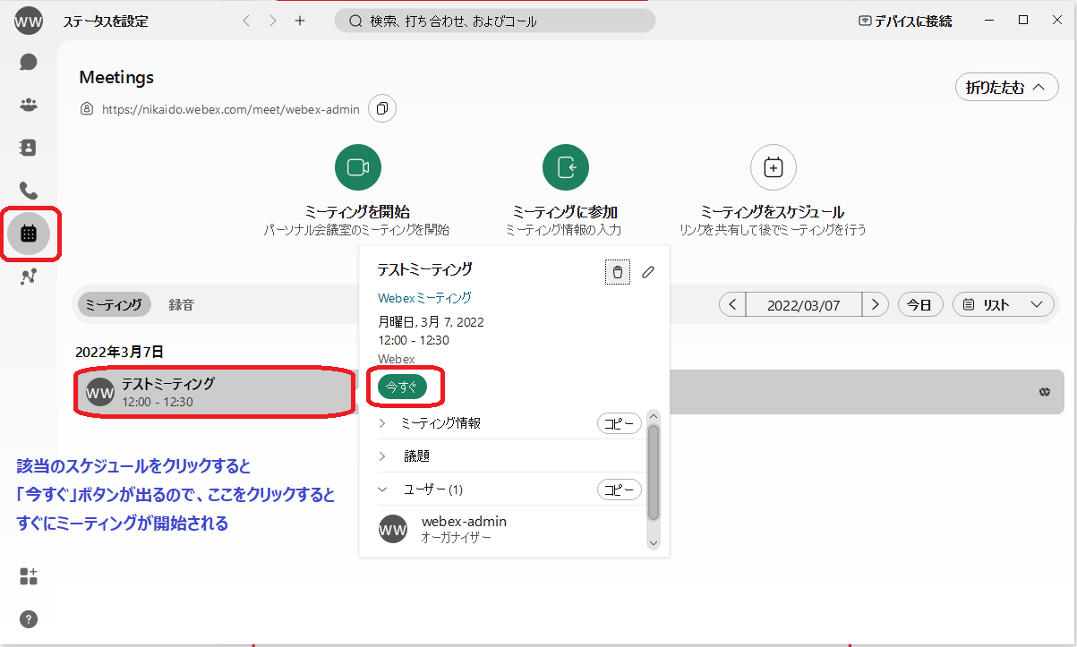Click the popup scrollbar up arrow
This screenshot has height=647, width=1077.
click(x=653, y=417)
